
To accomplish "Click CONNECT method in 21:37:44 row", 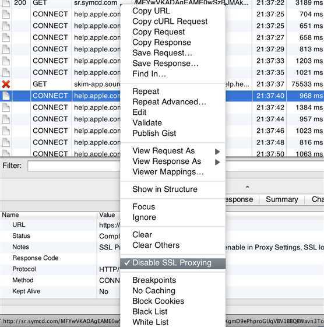I will coord(50,119).
